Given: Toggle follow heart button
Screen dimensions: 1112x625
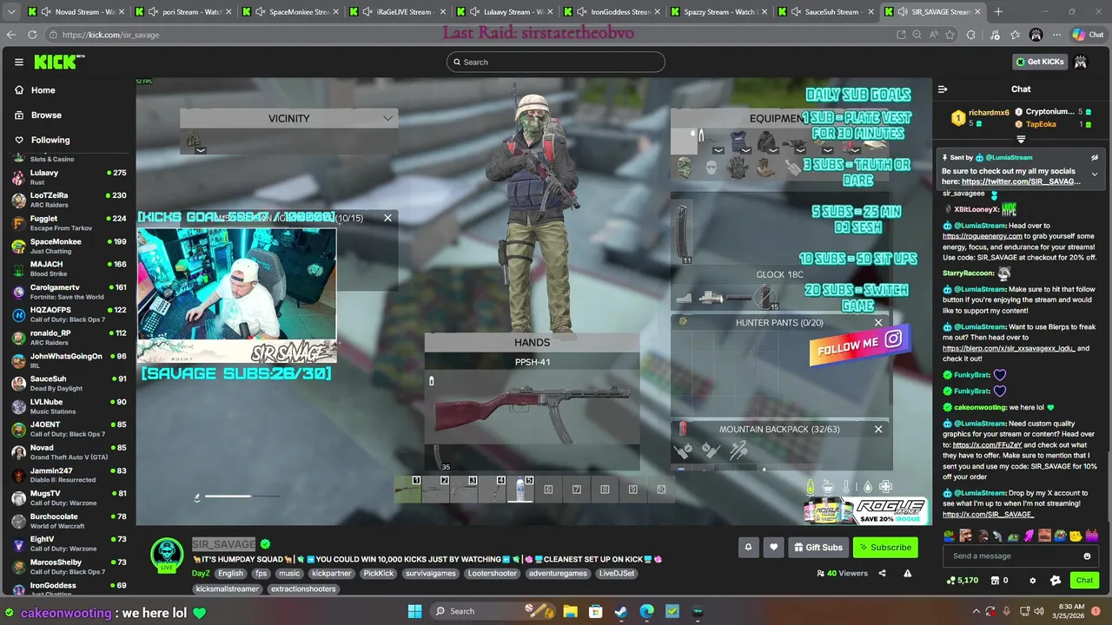Looking at the screenshot, I should [774, 547].
